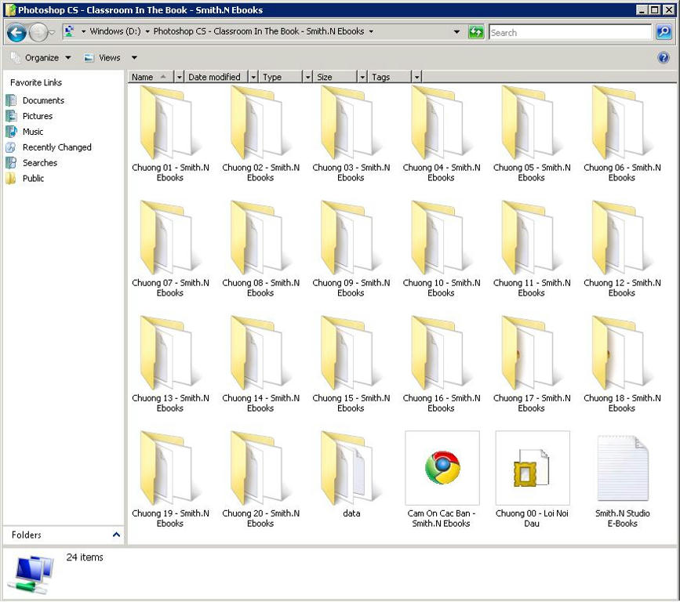Open Music in Favorite Links
The image size is (680, 602).
coord(25,132)
